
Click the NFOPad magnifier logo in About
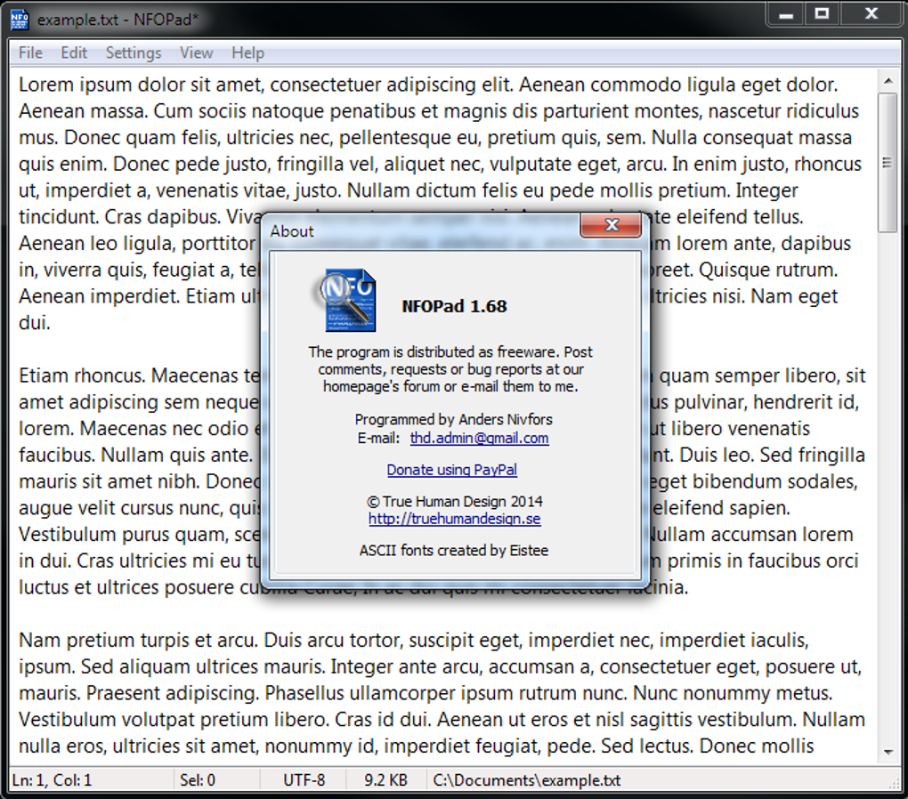pos(345,300)
